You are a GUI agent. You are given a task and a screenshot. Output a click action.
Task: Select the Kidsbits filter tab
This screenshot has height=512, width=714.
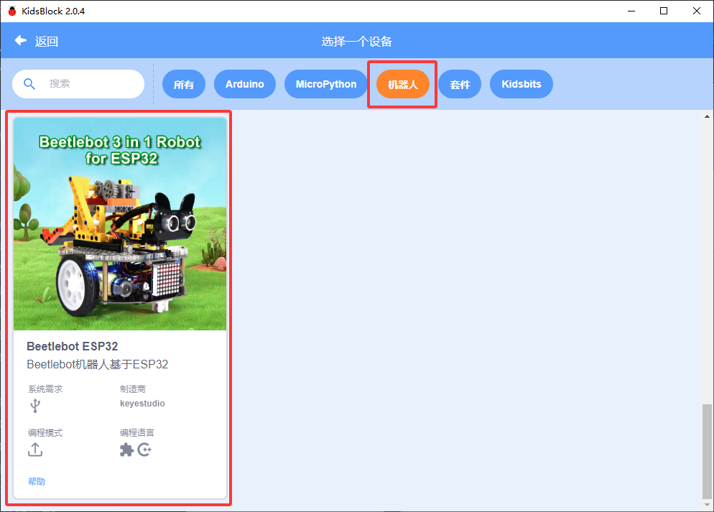tap(521, 84)
